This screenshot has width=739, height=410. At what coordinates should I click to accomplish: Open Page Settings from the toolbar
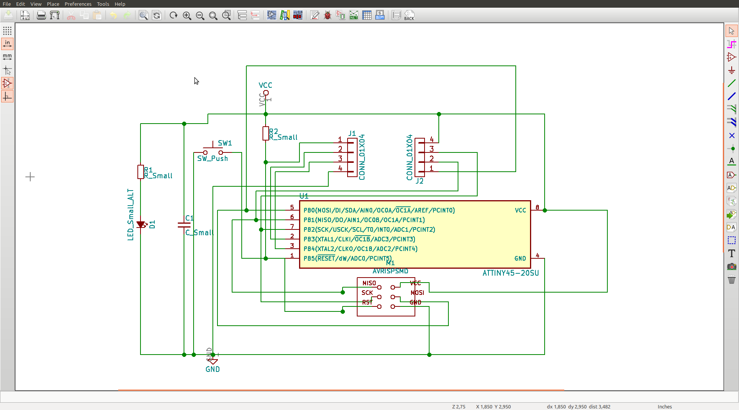[x=25, y=15]
